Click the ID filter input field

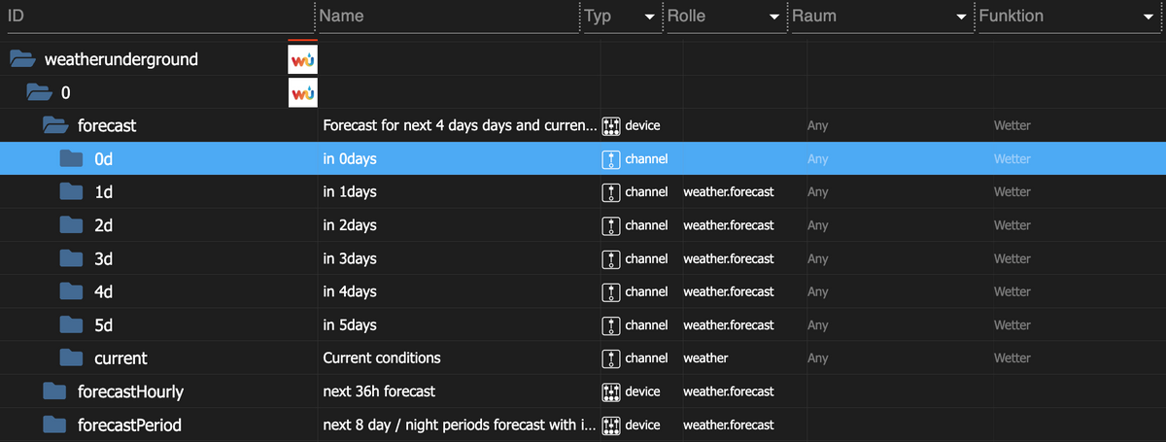[x=155, y=17]
